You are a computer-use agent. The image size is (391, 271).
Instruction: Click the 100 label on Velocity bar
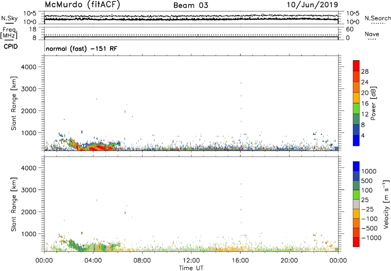tap(367, 190)
